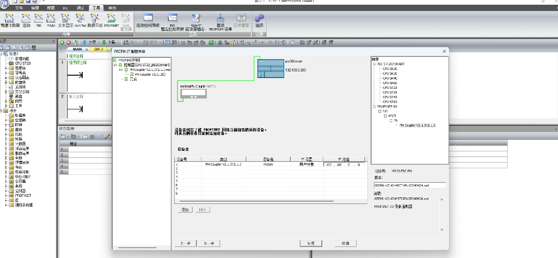Select 控制器(CPU ST20_plc200smart) wizard node
Viewport: 558px width, 258px height.
147,65
